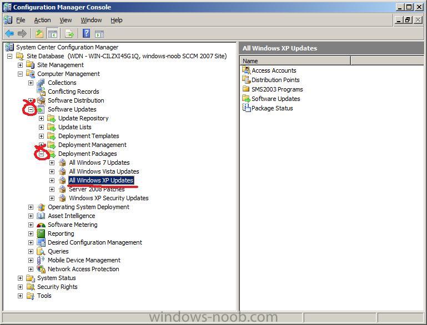The width and height of the screenshot is (427, 325).
Task: Click the Export List toolbar icon
Action: pyautogui.click(x=69, y=34)
